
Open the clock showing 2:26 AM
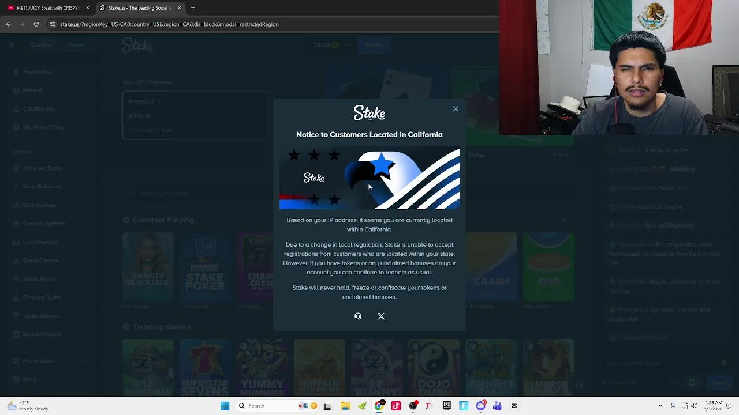713,406
